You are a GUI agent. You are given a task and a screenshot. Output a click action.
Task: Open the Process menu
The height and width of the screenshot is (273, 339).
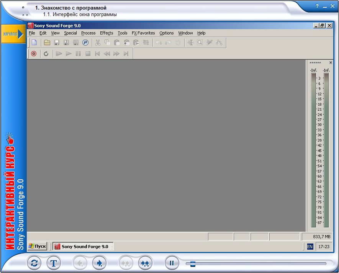pos(88,33)
